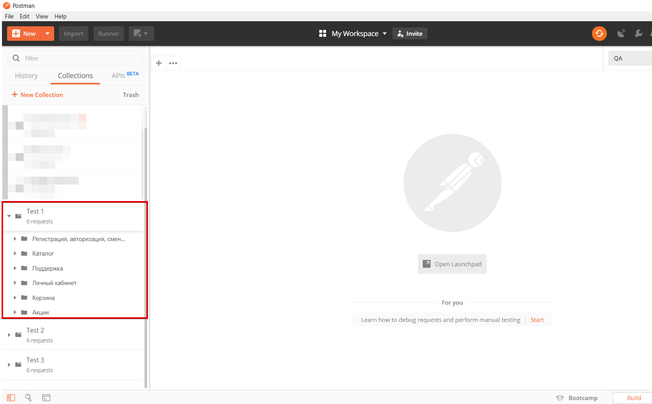Open the new window plus-icon dropdown
652x404 pixels.
coord(141,34)
